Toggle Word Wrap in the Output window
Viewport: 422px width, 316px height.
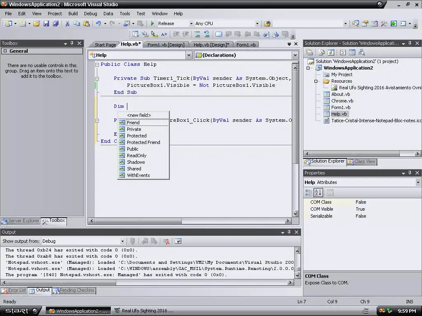[x=178, y=241]
